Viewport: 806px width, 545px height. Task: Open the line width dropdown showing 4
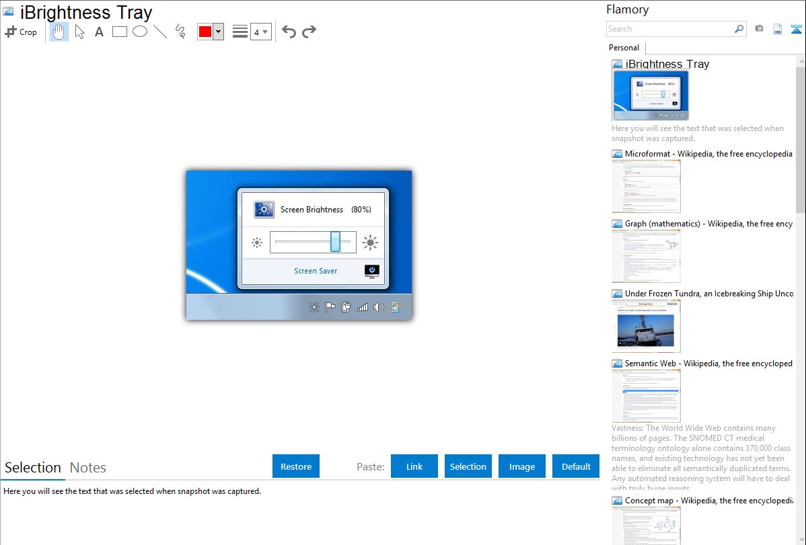click(x=260, y=32)
